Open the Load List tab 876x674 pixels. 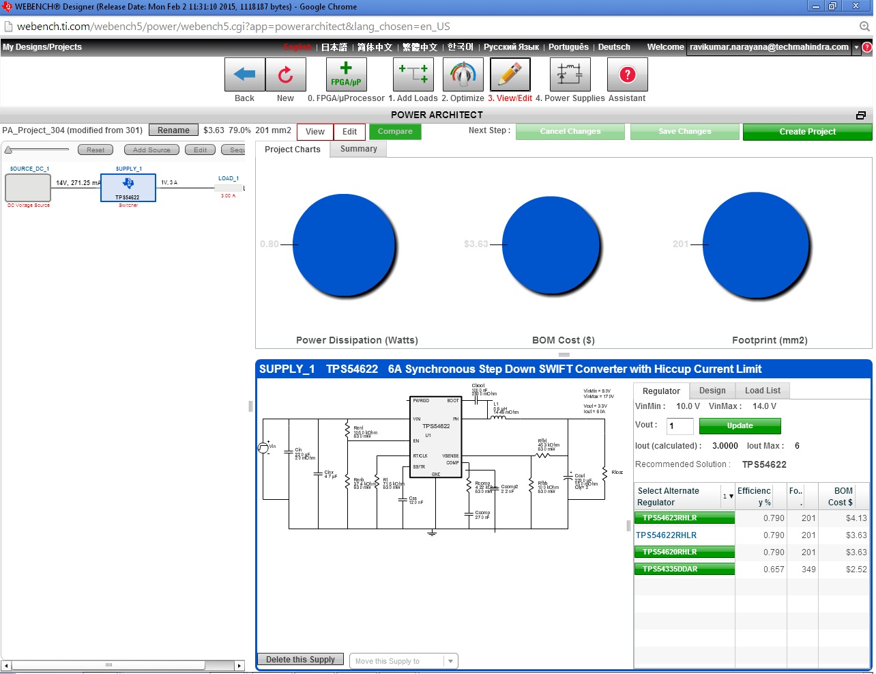(x=763, y=391)
